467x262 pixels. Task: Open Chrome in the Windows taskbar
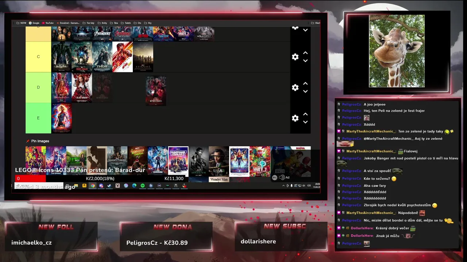[x=93, y=186]
